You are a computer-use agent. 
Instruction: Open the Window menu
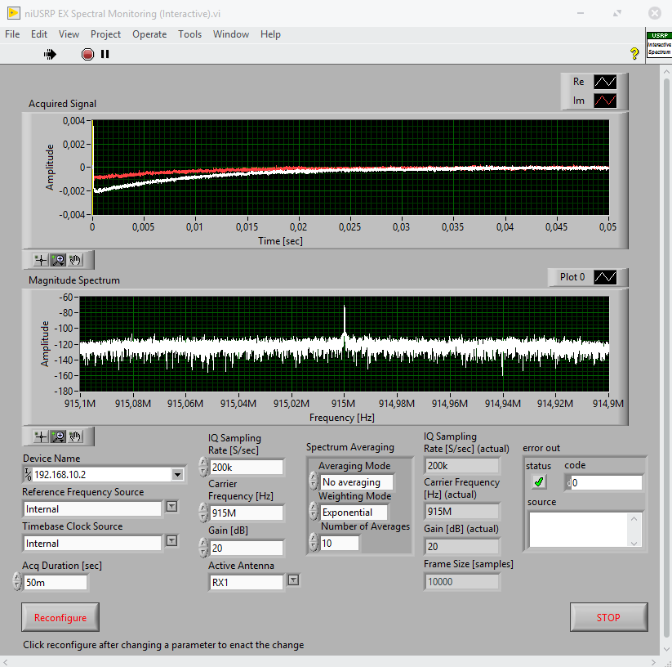231,34
